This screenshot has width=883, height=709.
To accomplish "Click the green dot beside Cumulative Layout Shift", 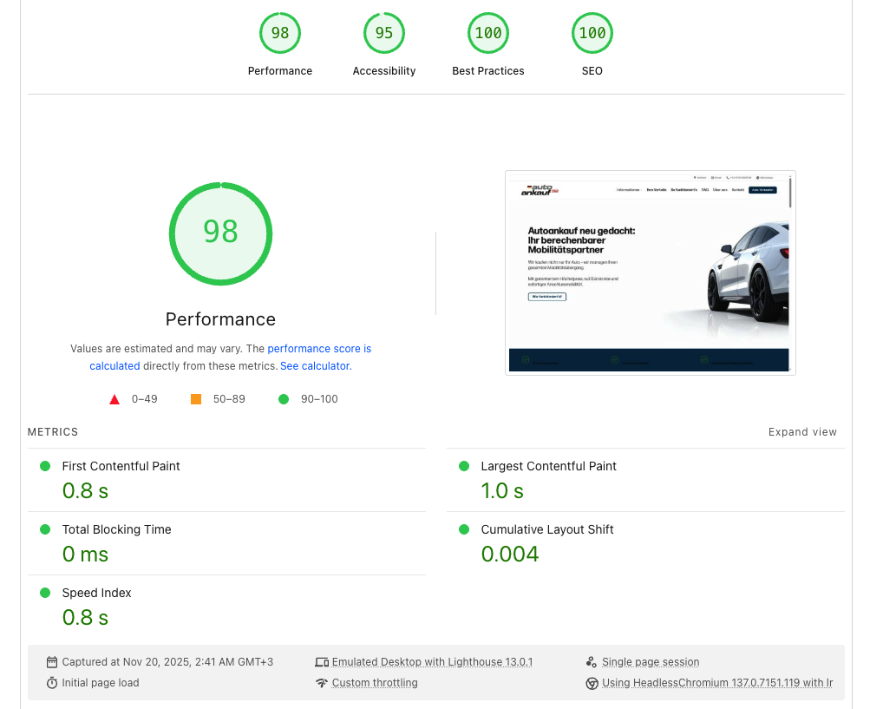I will coord(464,528).
